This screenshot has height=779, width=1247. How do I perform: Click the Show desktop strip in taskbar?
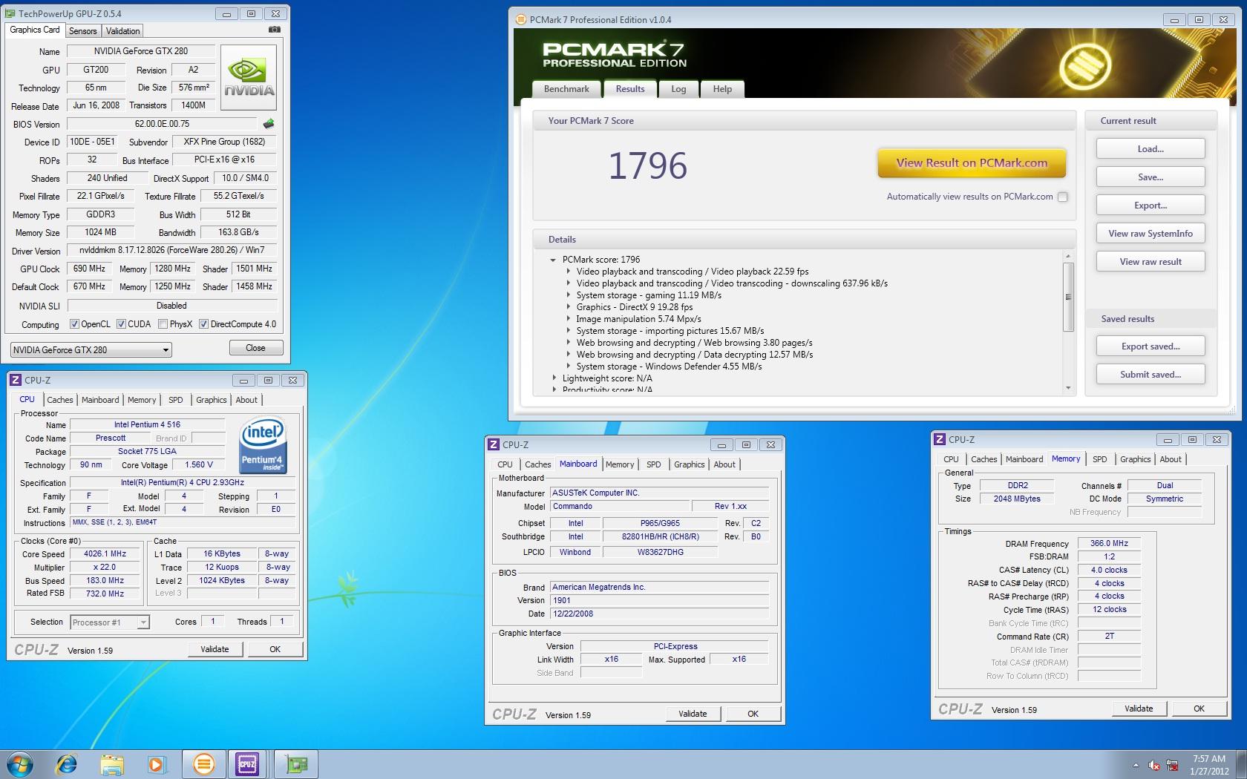[x=1242, y=764]
